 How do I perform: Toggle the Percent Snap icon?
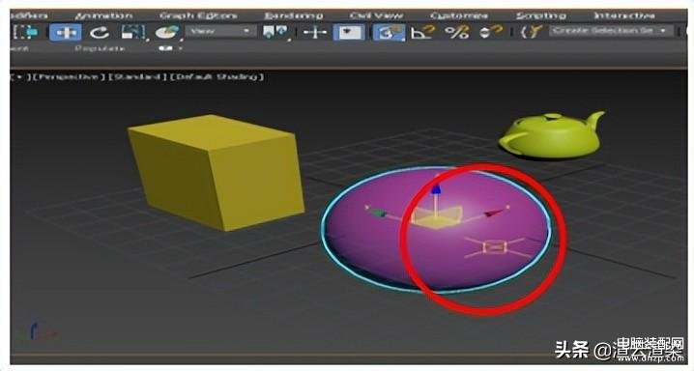click(x=457, y=32)
